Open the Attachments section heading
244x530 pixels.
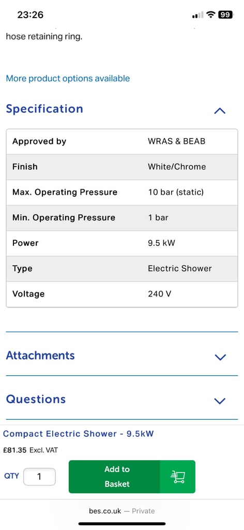(x=40, y=356)
